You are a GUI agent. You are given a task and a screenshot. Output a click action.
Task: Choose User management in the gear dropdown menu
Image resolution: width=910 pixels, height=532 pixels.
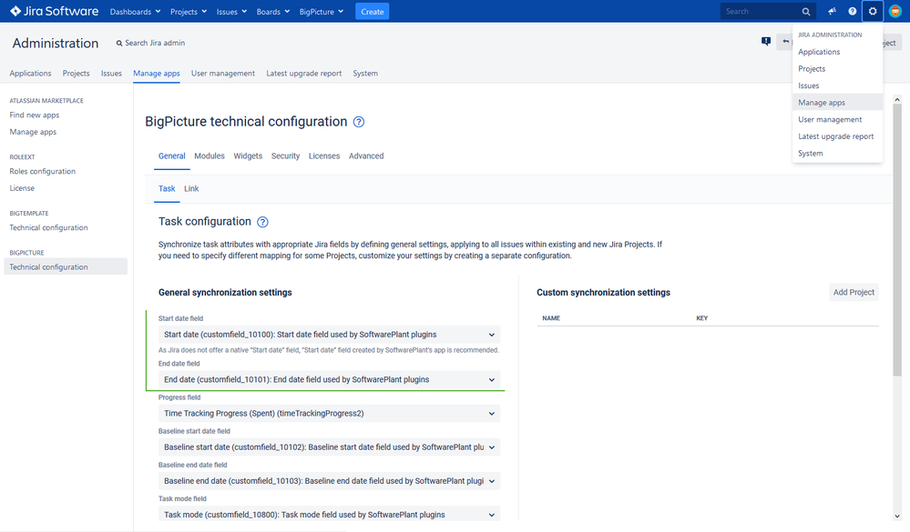click(x=837, y=119)
